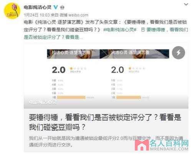Click the 微博 weibo.com source link

tap(74, 15)
